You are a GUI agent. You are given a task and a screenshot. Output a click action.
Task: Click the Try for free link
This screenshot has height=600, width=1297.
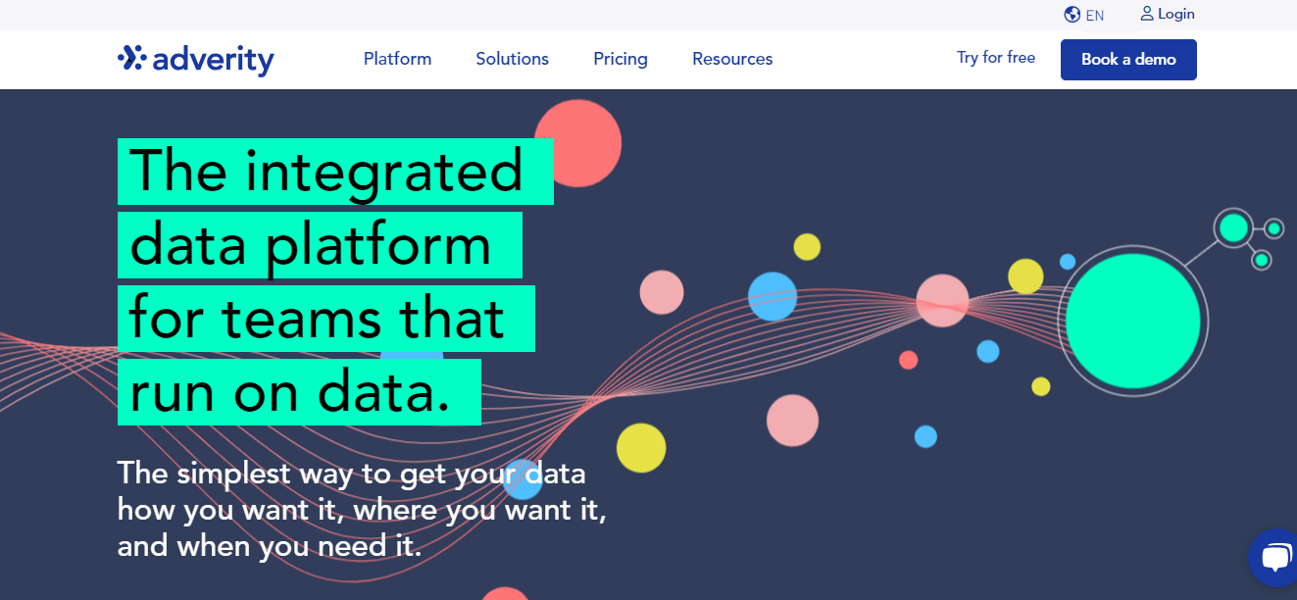point(996,57)
